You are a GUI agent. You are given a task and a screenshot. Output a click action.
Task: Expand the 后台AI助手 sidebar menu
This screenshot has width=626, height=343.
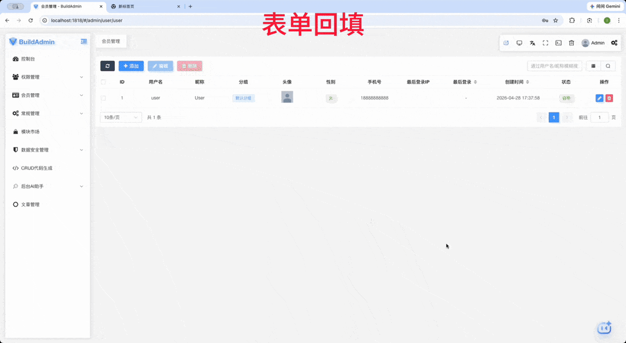tap(47, 186)
